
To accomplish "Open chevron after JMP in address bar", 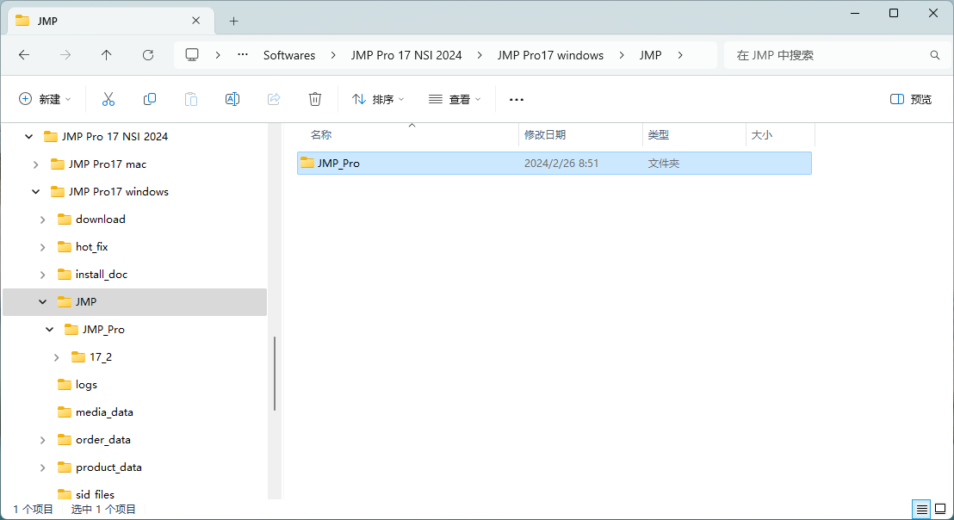I will 680,55.
